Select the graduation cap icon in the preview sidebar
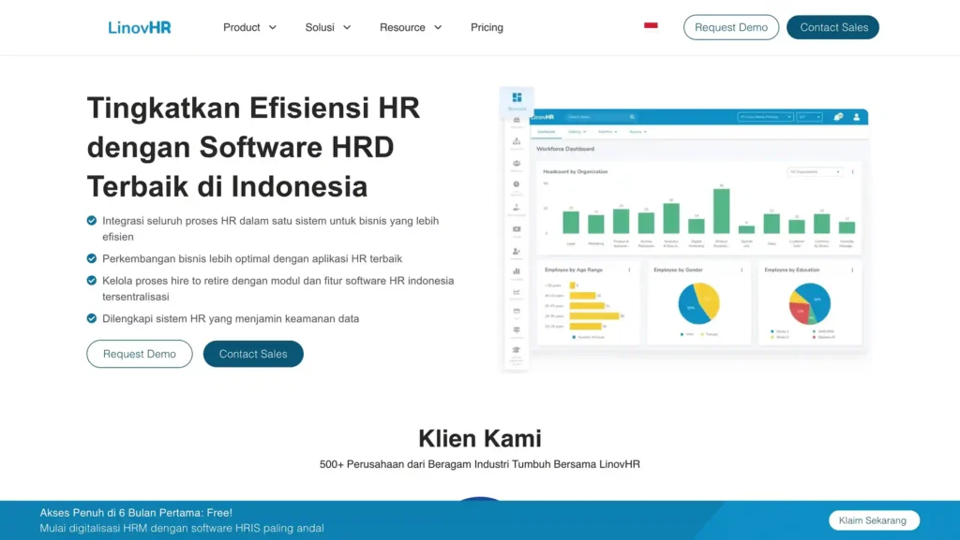 pos(517,350)
